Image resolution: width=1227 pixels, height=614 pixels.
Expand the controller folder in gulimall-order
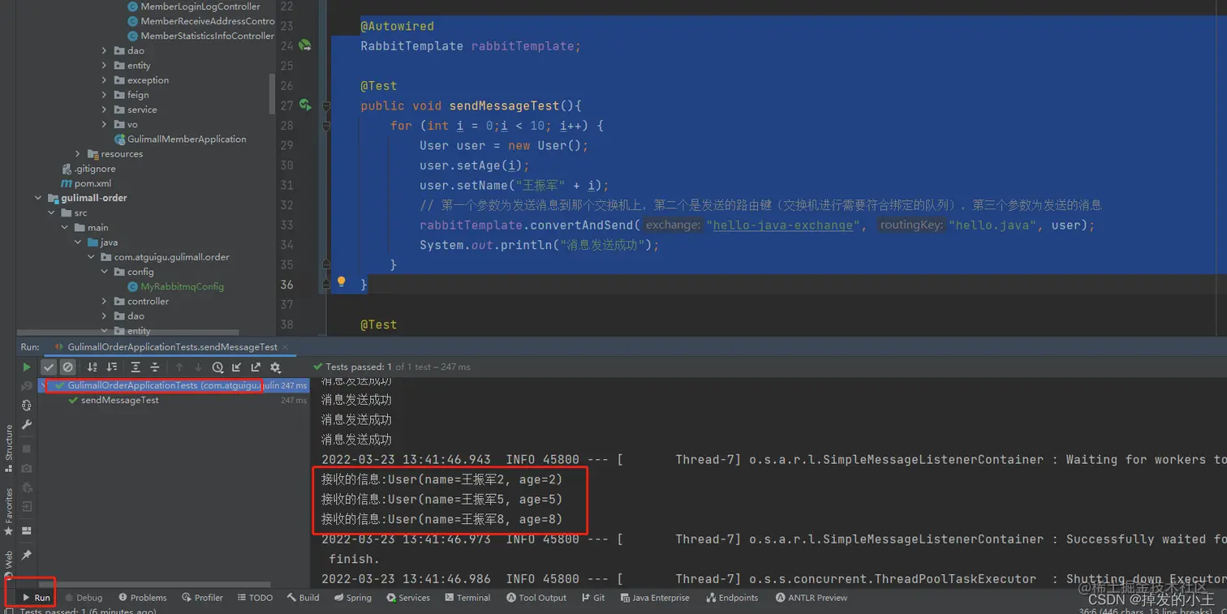tap(105, 302)
